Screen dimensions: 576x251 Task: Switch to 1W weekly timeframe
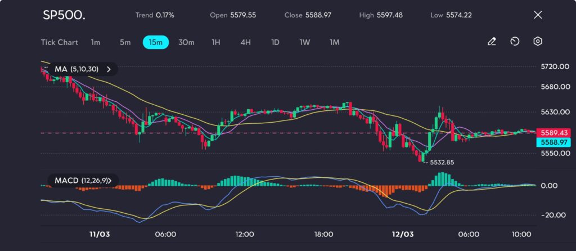click(x=305, y=42)
